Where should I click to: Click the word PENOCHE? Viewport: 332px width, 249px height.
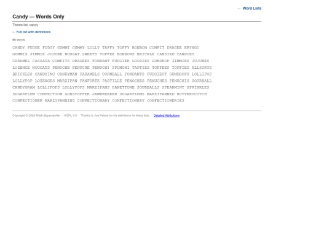61,68
